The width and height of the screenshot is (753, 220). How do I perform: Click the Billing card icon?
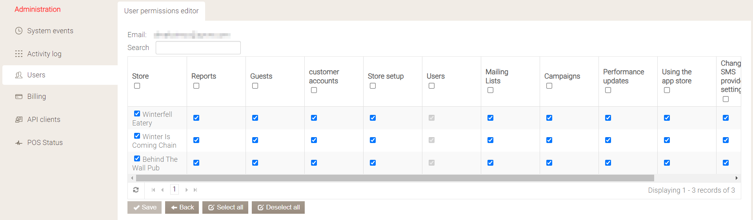coord(19,97)
